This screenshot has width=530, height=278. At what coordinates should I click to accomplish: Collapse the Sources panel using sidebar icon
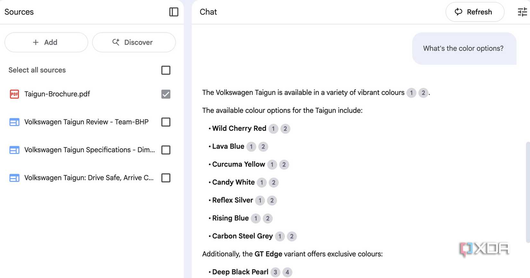pos(173,12)
